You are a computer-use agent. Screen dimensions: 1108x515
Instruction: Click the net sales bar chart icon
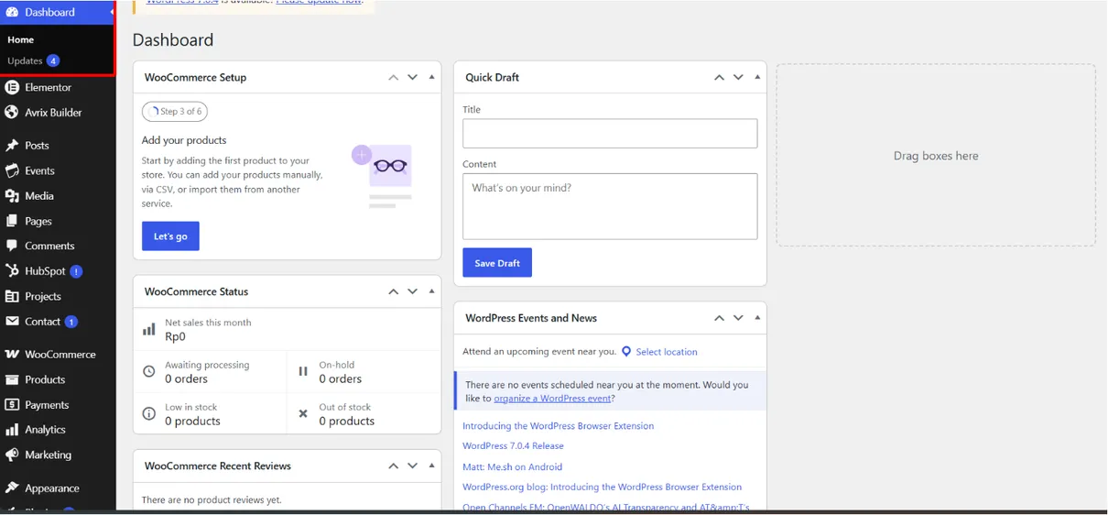point(149,330)
